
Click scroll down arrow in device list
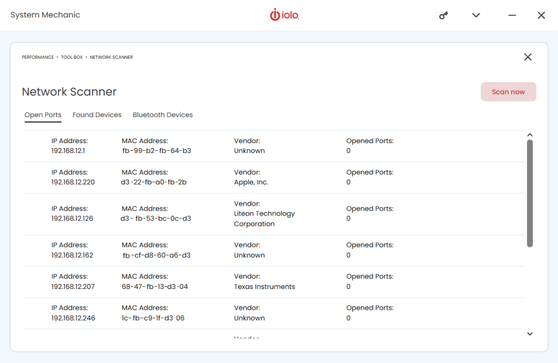tap(530, 334)
